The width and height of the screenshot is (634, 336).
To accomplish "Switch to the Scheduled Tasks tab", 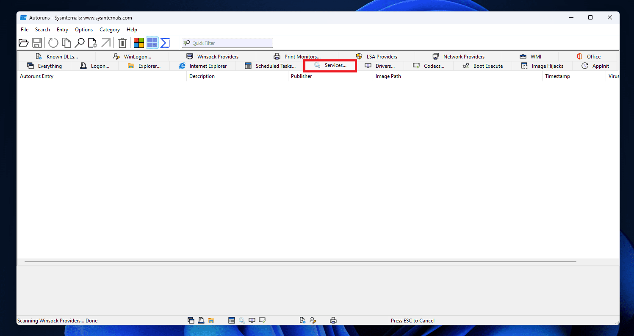I will click(x=270, y=66).
